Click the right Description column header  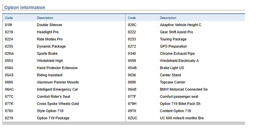[168, 18]
